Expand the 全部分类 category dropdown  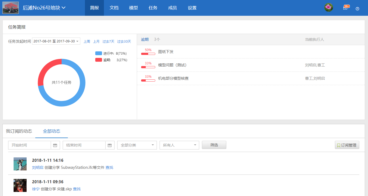(137, 145)
